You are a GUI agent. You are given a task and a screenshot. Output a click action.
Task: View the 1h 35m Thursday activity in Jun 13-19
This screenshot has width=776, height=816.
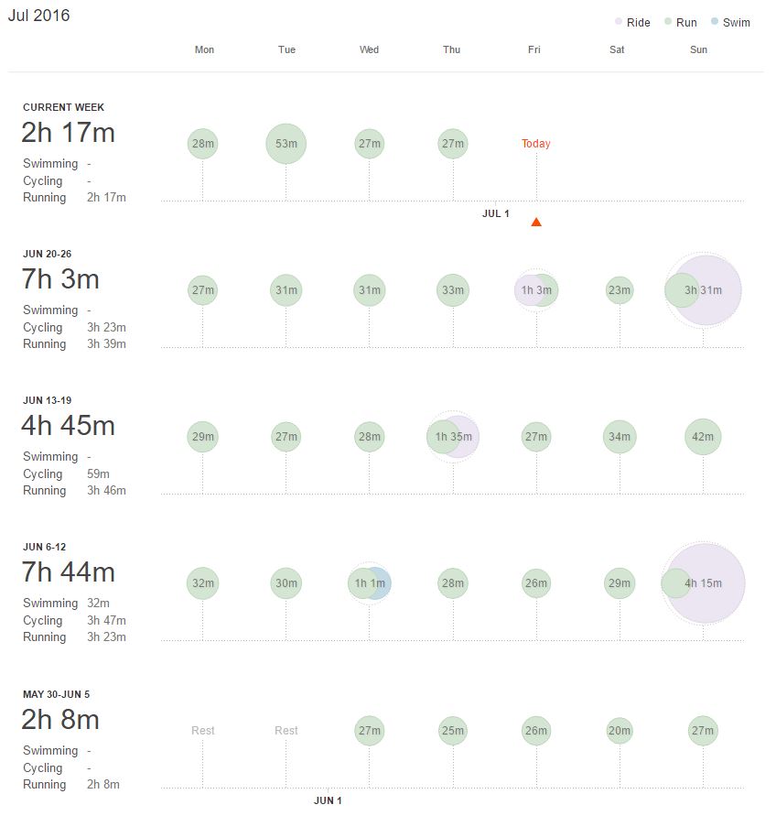[x=452, y=437]
